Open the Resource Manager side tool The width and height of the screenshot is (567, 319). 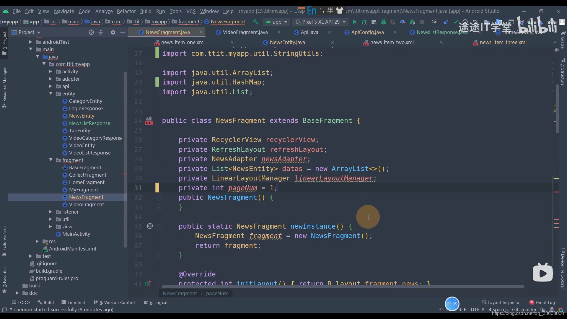pyautogui.click(x=4, y=87)
